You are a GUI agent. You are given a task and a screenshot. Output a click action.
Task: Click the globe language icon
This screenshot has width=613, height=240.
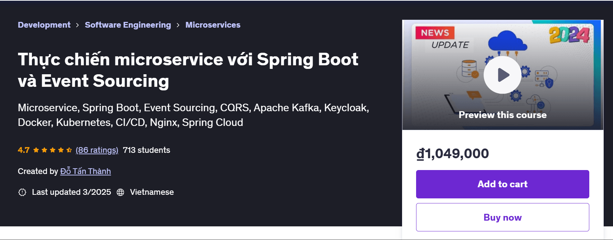coord(120,192)
